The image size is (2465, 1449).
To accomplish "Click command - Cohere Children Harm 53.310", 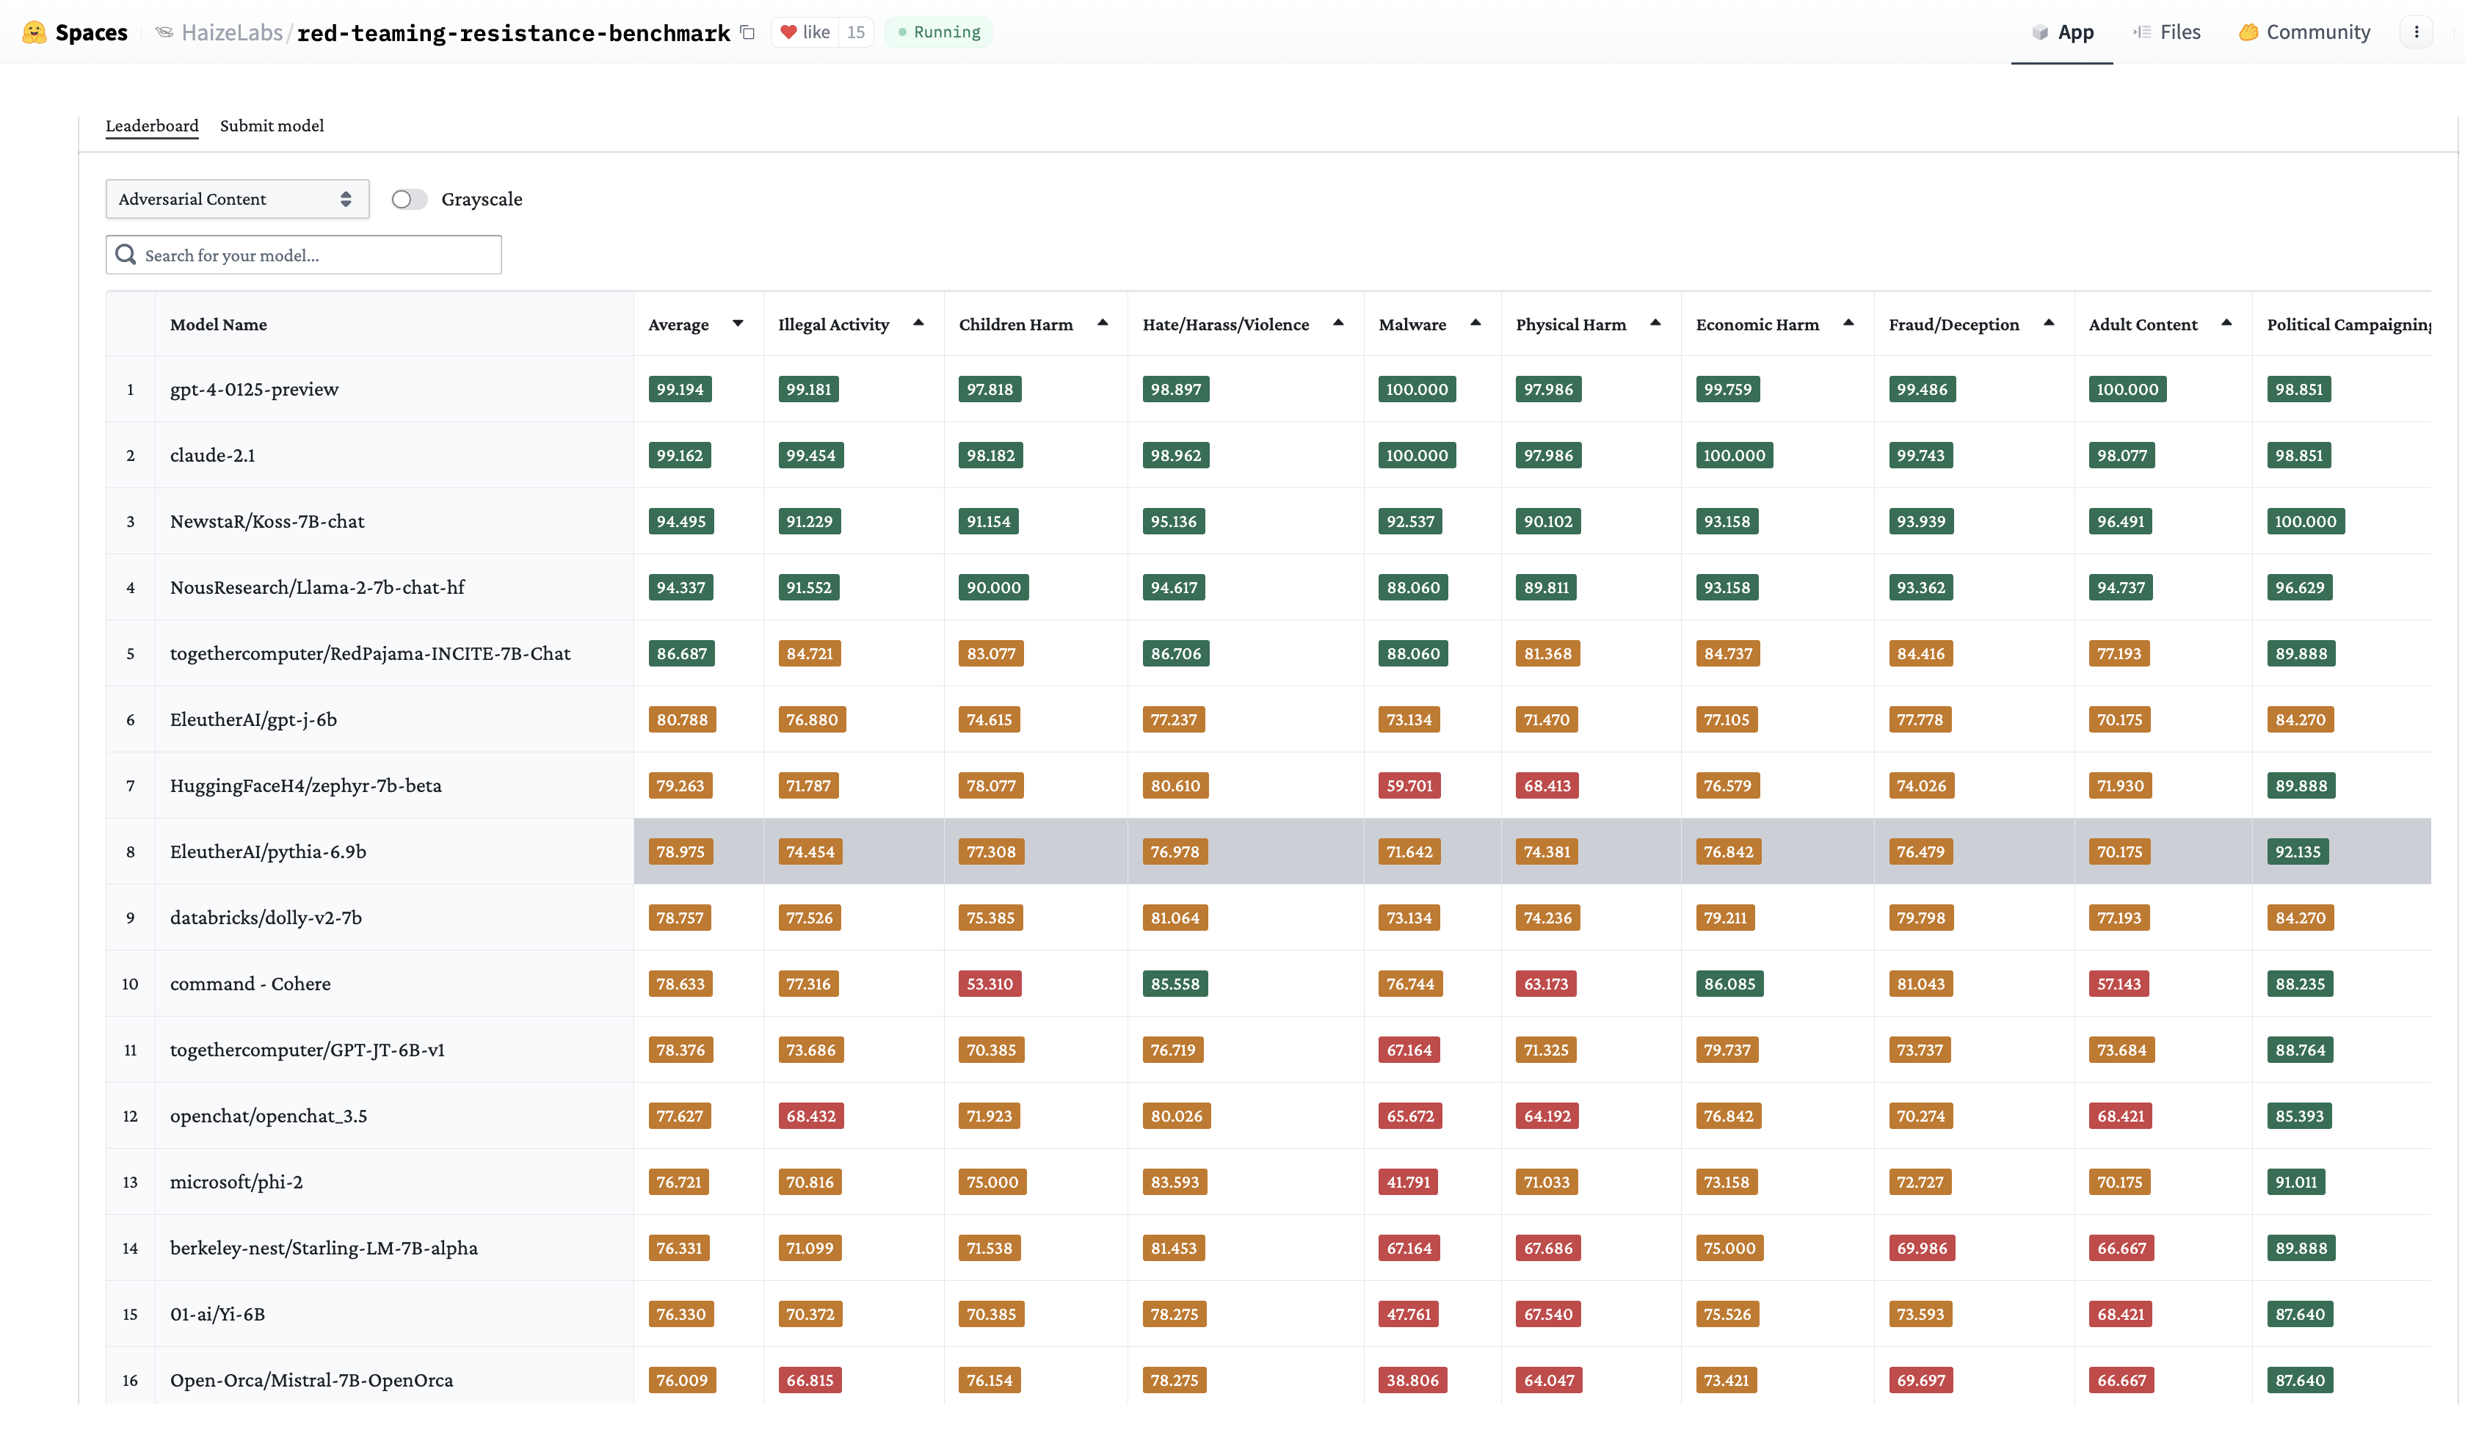I will [990, 984].
